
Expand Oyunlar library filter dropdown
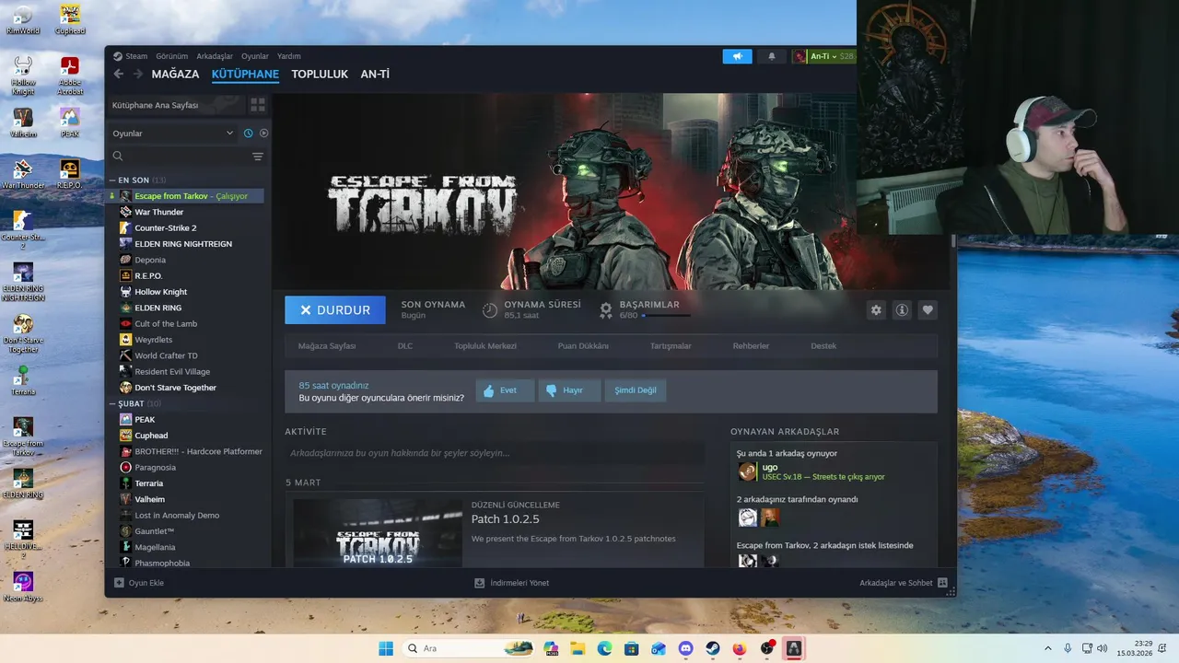pos(173,134)
